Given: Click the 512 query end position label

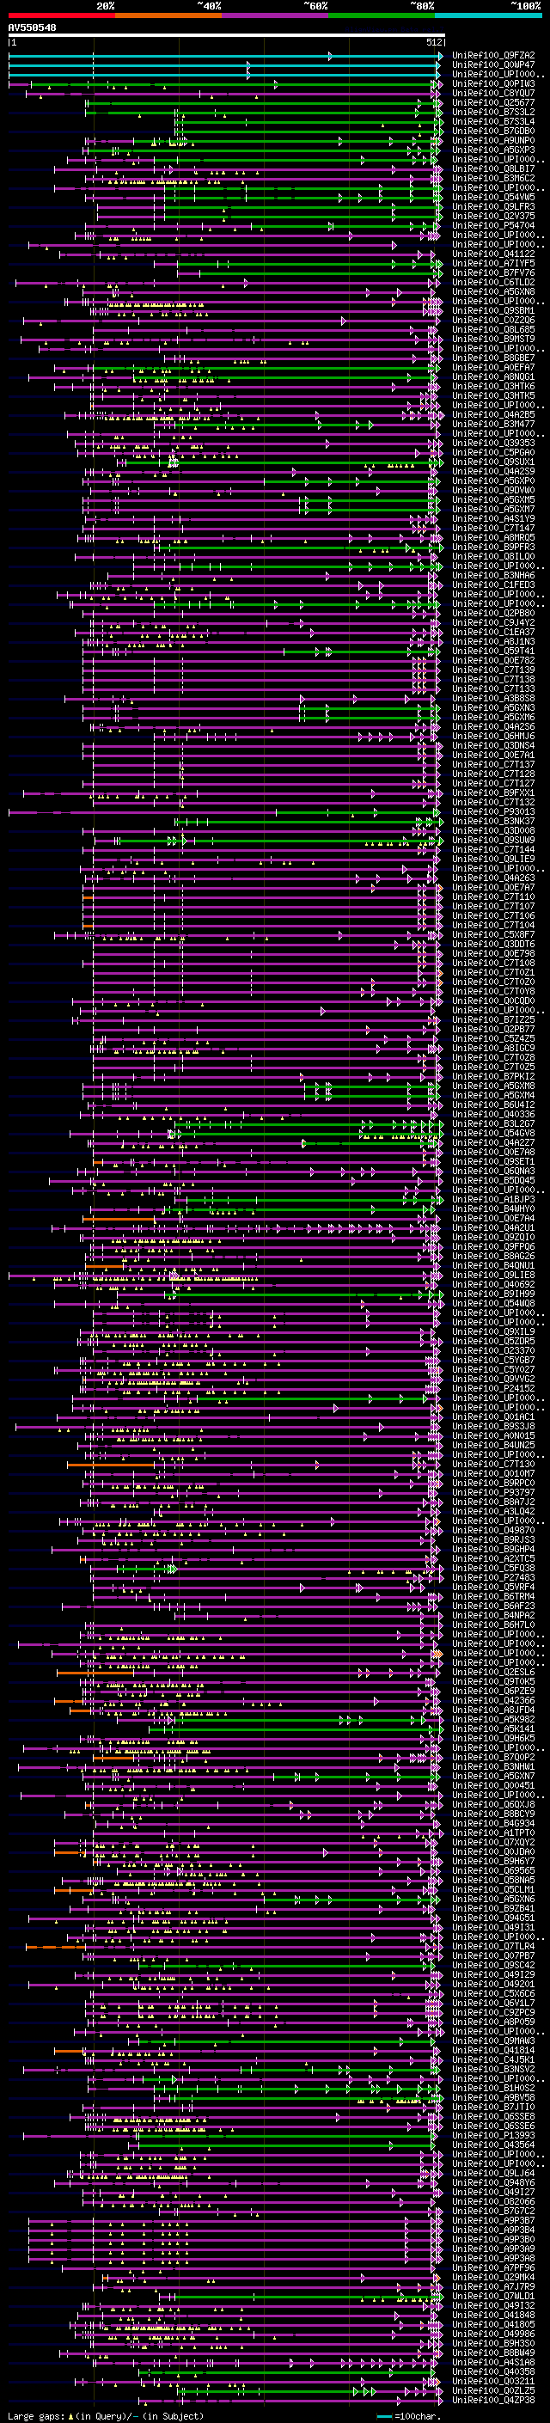Looking at the screenshot, I should pos(434,42).
